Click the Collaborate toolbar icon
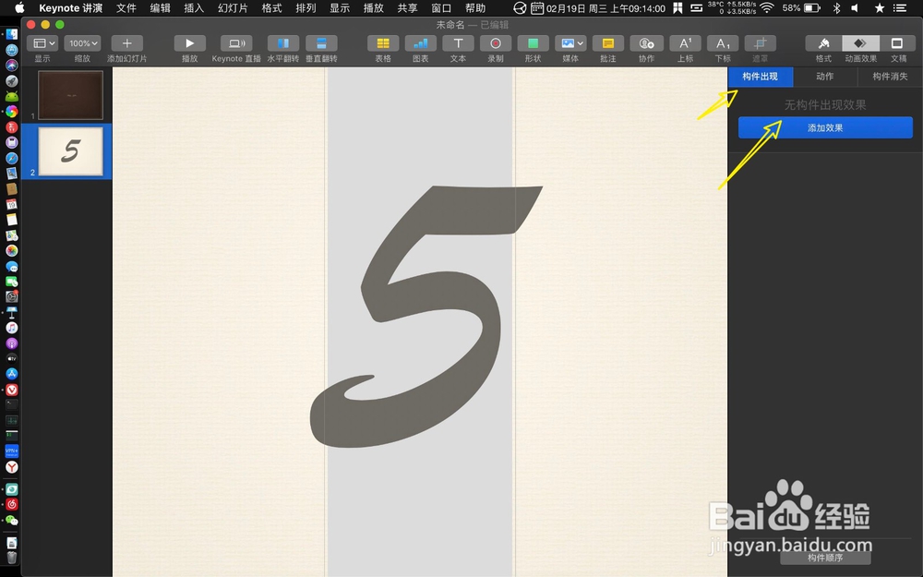Viewport: 923px width, 577px height. [647, 42]
